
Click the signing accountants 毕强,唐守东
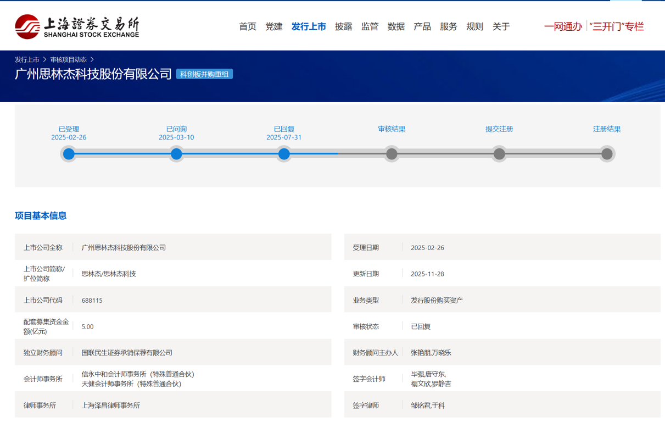pyautogui.click(x=428, y=374)
